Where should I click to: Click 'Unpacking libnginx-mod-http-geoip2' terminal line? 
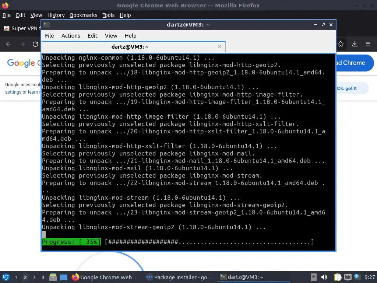click(x=150, y=87)
